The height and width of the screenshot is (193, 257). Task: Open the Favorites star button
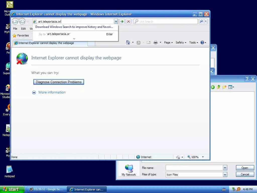(x=21, y=35)
